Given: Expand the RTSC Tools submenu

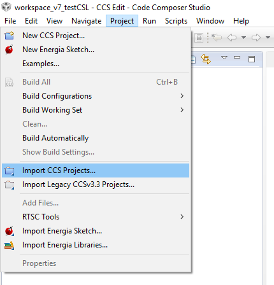Looking at the screenshot, I should (96, 217).
